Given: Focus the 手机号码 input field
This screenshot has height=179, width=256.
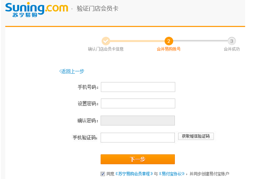Looking at the screenshot, I should [138, 87].
